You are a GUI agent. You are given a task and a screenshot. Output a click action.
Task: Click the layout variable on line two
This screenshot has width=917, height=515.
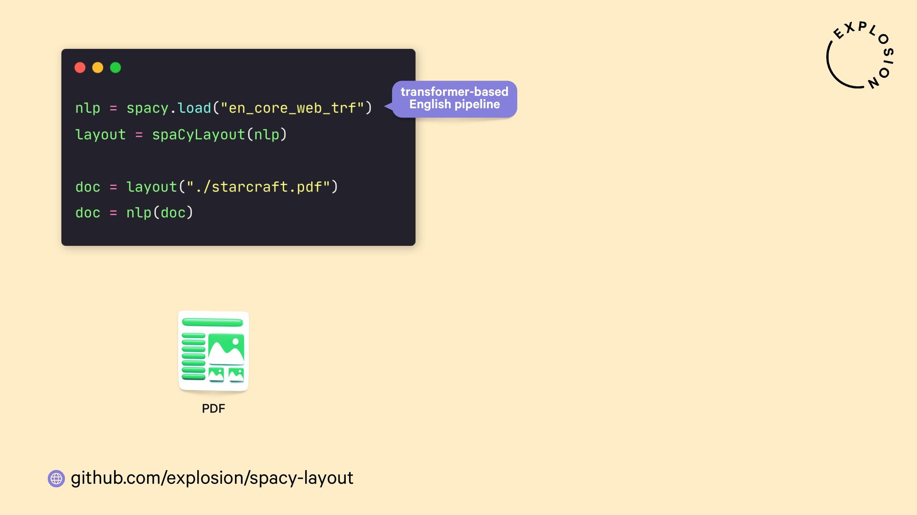point(100,135)
